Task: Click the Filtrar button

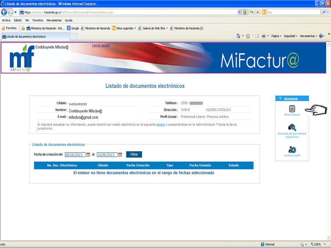Action: tap(134, 154)
